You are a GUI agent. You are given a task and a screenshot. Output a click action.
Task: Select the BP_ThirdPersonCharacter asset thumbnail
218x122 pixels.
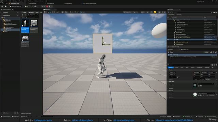[25, 26]
